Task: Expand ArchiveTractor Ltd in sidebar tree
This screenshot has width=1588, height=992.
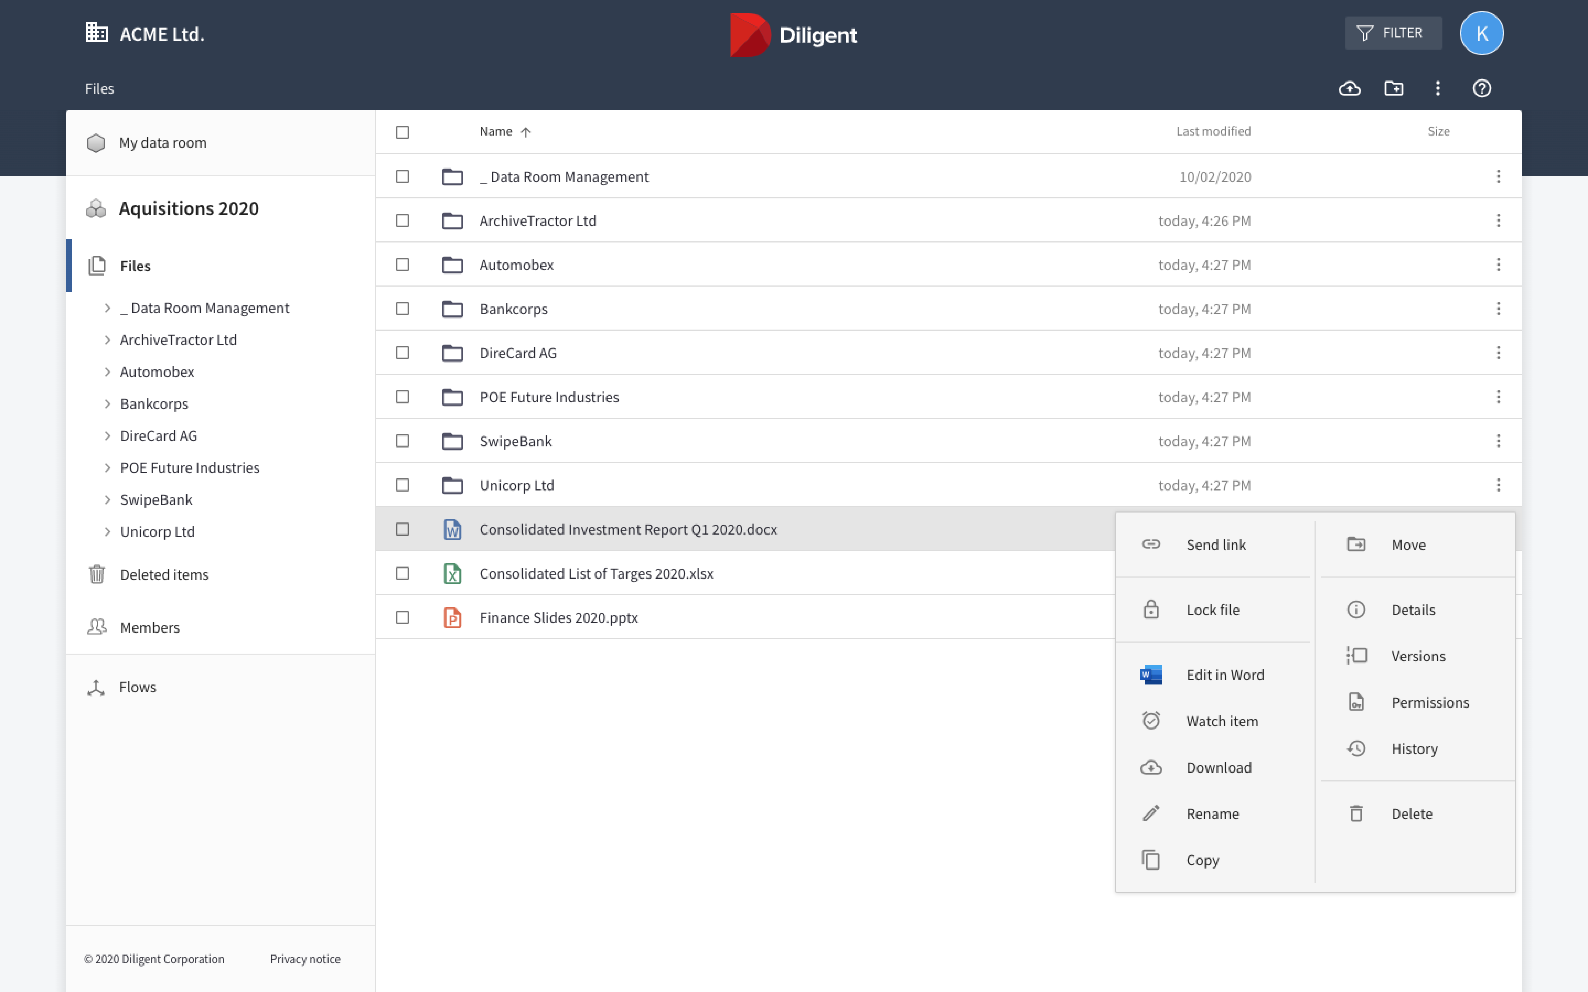Action: coord(108,340)
